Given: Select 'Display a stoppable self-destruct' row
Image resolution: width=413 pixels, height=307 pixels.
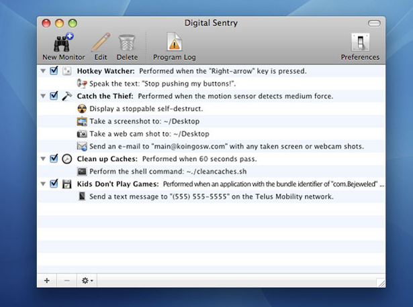Looking at the screenshot, I should [x=212, y=109].
